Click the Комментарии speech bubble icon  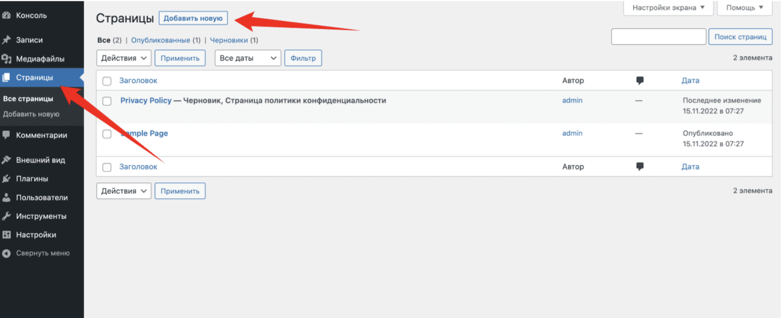coord(6,135)
